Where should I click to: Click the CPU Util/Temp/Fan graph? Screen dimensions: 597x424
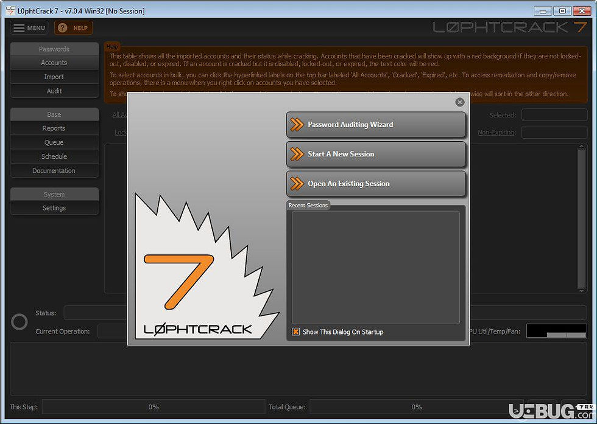pyautogui.click(x=556, y=331)
